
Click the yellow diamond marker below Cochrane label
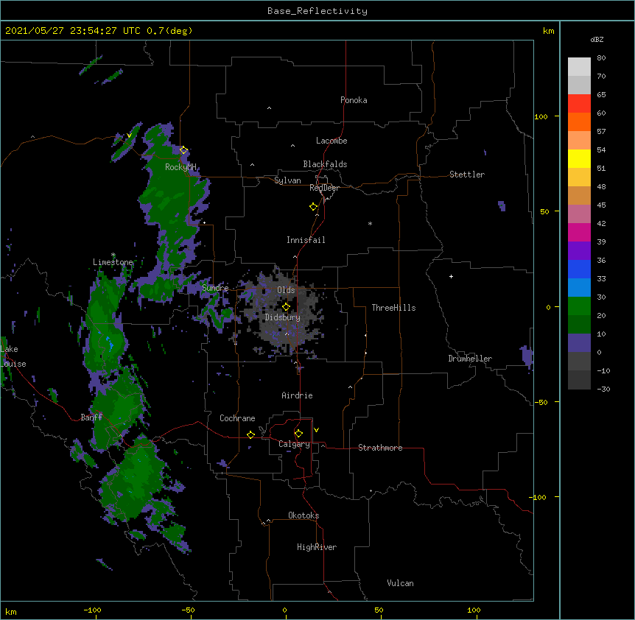point(251,434)
